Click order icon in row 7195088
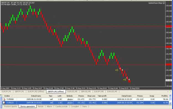Image resolution: width=173 pixels, height=109 pixels. (4, 99)
